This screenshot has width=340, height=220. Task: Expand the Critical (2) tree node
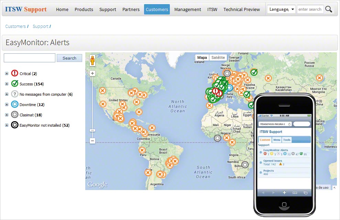(7, 74)
